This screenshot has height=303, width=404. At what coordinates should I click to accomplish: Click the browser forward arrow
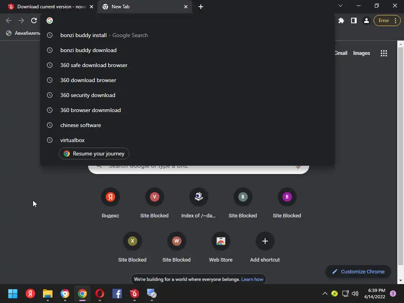pos(21,21)
